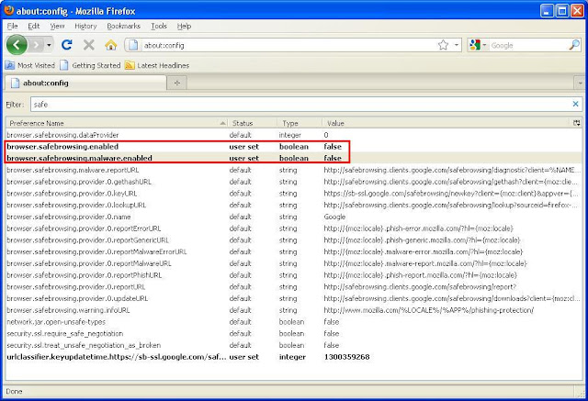Select browser.safebrowsing.malware.enabled preference
This screenshot has width=588, height=401.
point(294,158)
